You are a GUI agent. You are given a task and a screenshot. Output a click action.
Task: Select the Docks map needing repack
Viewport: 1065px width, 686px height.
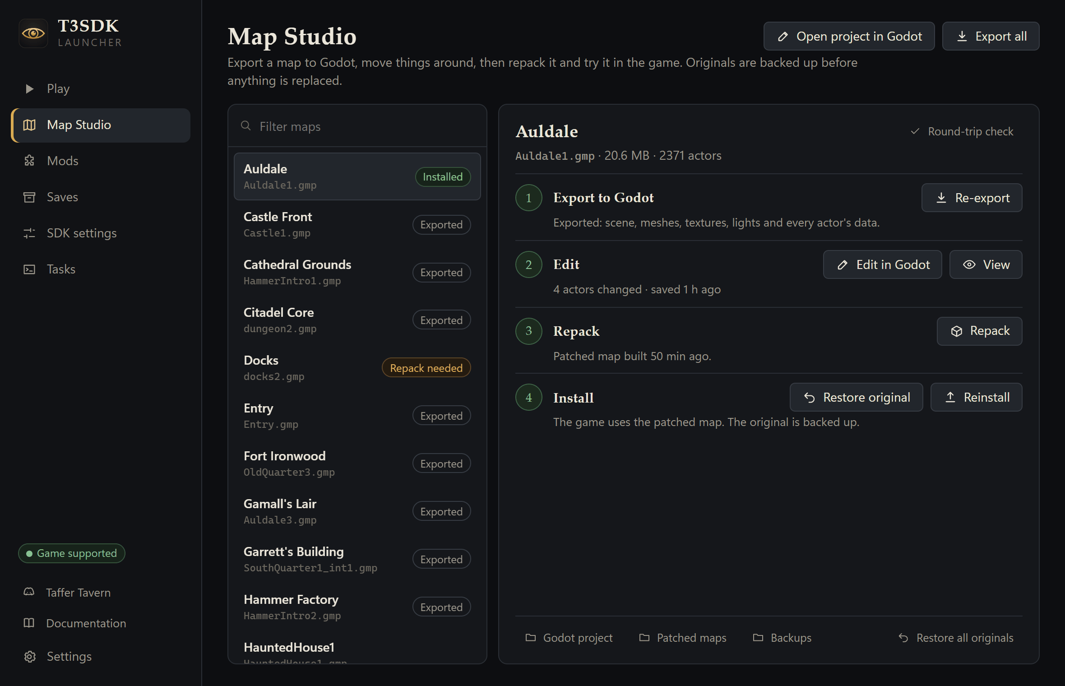pos(357,368)
